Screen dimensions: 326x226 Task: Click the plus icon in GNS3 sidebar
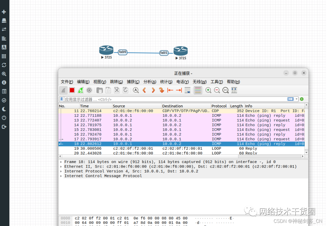[4, 12]
